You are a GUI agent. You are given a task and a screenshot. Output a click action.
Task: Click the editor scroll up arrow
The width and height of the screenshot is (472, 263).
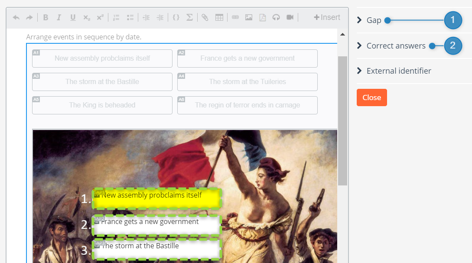click(342, 34)
